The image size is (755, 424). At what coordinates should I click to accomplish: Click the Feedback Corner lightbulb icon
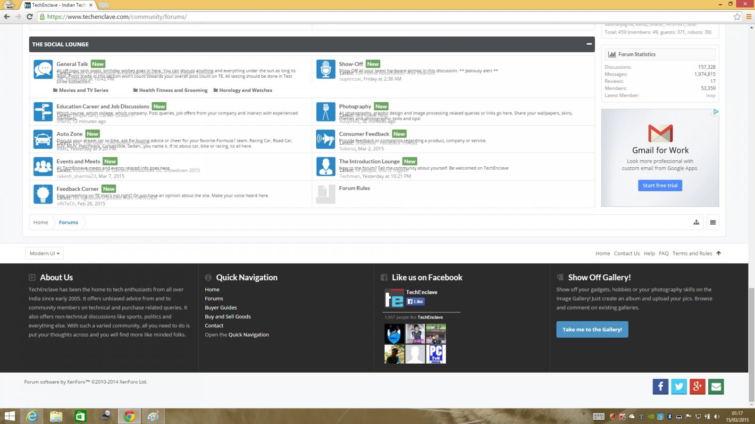[43, 194]
